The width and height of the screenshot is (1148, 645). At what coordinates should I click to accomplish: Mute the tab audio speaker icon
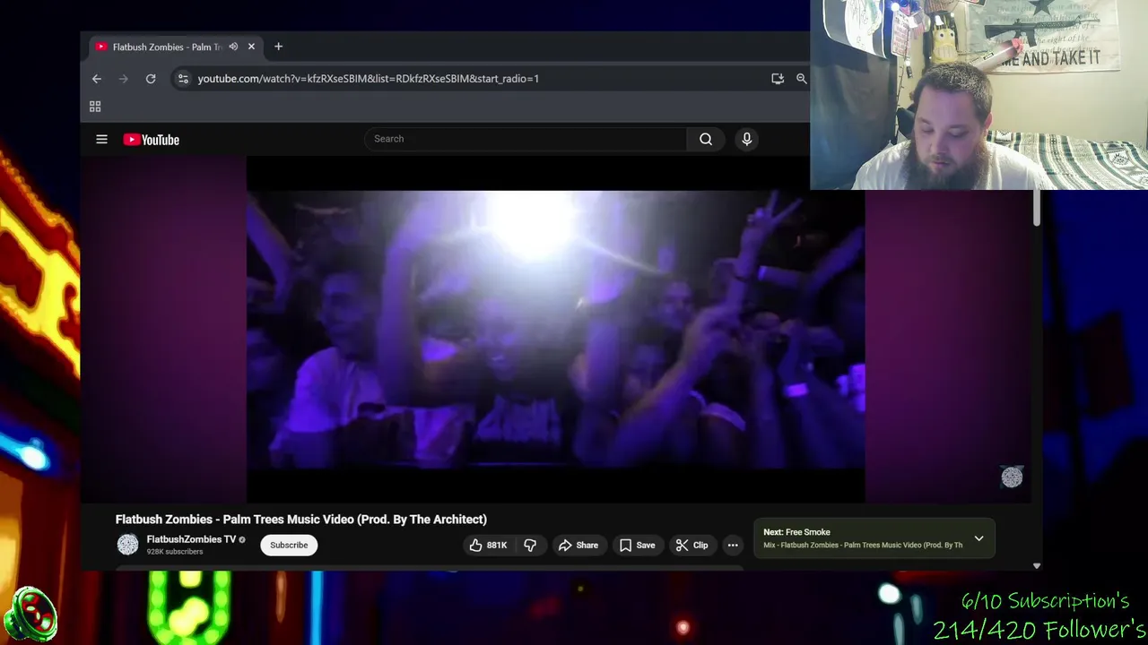(233, 47)
